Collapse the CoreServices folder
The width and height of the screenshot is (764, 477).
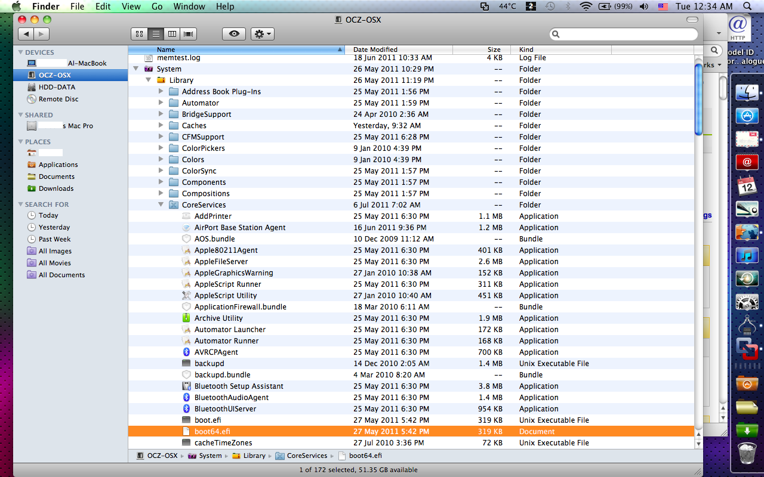click(x=161, y=205)
